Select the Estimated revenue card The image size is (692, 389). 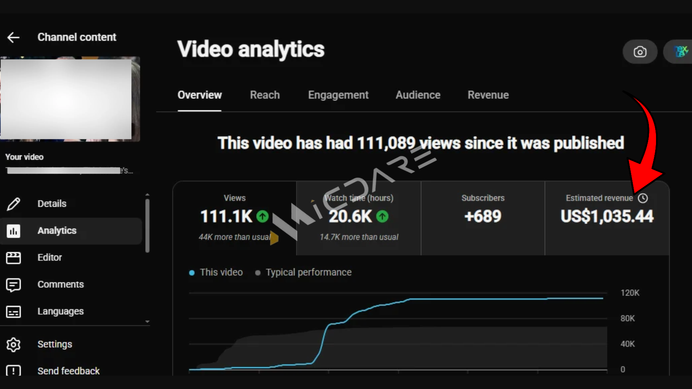(x=607, y=218)
